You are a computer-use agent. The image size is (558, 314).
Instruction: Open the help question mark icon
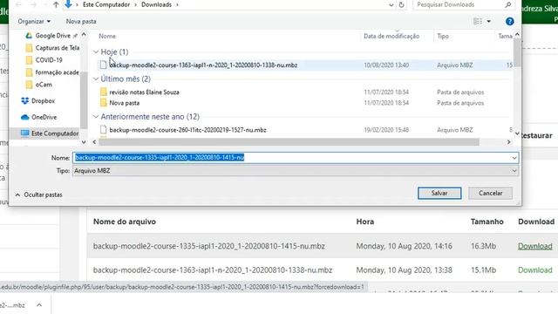pyautogui.click(x=509, y=21)
